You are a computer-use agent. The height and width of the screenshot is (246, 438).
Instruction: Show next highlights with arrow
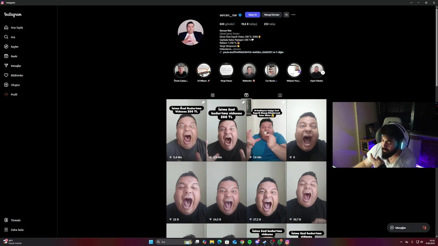point(323,72)
